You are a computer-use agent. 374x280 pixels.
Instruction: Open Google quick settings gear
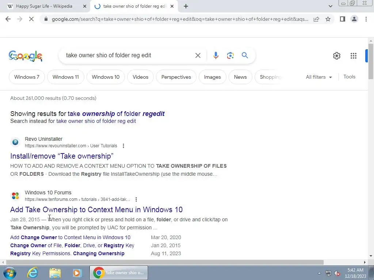[x=336, y=56]
